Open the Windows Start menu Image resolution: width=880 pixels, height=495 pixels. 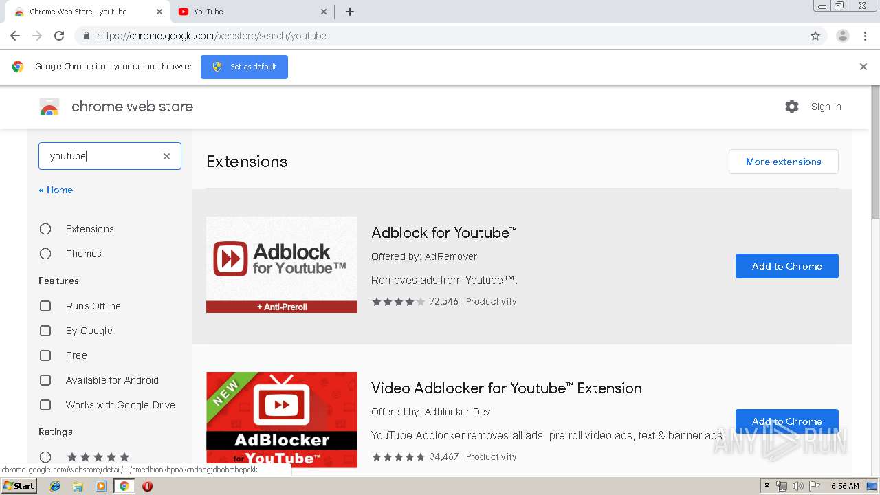[x=19, y=486]
